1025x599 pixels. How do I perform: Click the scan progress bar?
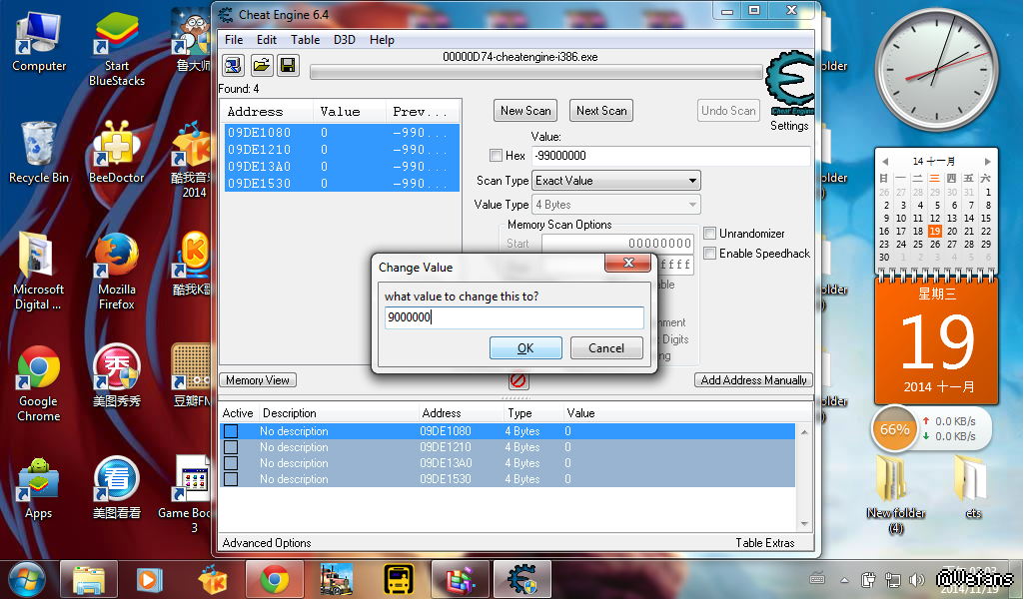pyautogui.click(x=536, y=72)
